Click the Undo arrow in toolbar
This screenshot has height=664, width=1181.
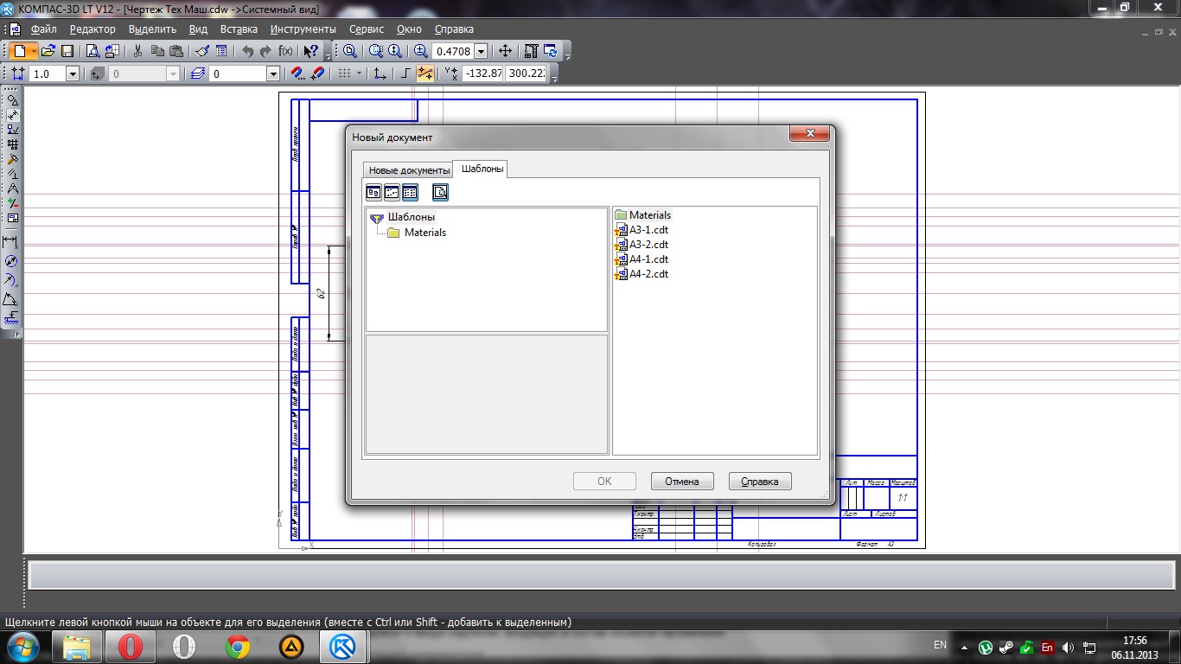[x=248, y=51]
